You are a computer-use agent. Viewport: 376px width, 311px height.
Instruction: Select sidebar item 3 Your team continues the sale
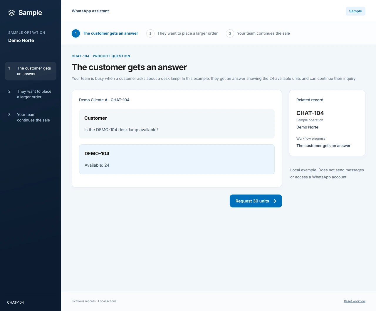pyautogui.click(x=31, y=117)
